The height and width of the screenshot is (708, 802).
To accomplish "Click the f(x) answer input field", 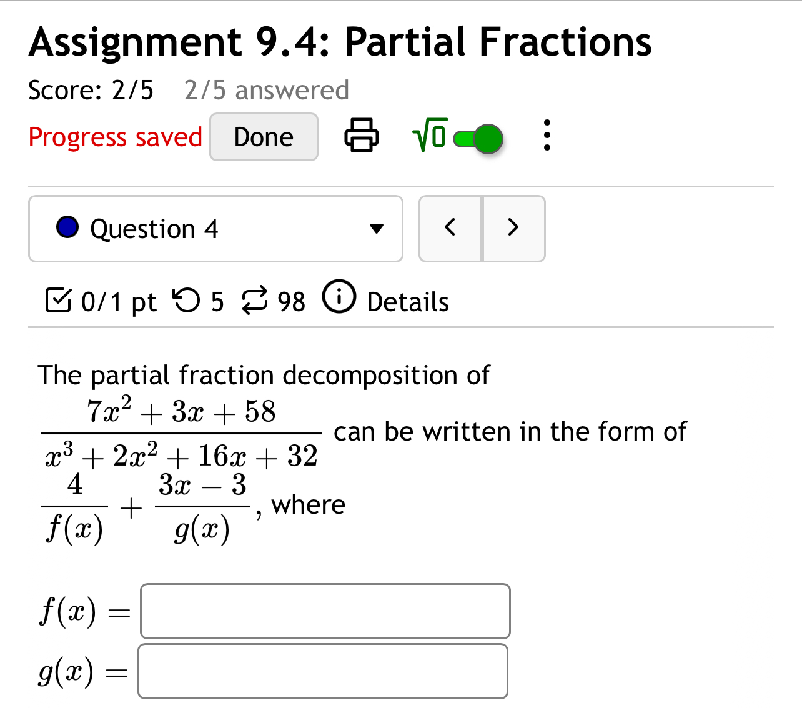I will pyautogui.click(x=325, y=611).
